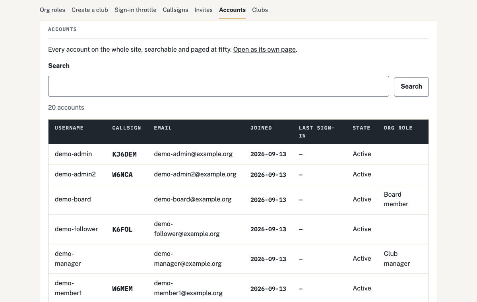Select callsign KJ6DEM
The image size is (477, 302).
point(124,154)
